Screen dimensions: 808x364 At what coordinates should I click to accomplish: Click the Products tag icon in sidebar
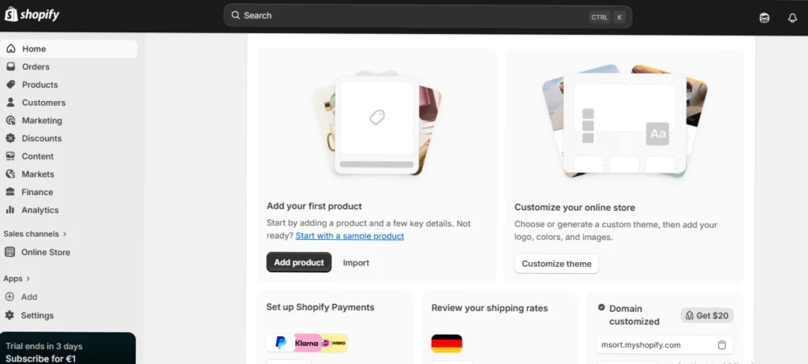10,84
